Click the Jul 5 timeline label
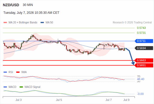The height and width of the screenshot is (104, 154). point(59,100)
